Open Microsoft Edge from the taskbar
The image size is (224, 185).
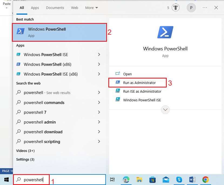coord(126,180)
